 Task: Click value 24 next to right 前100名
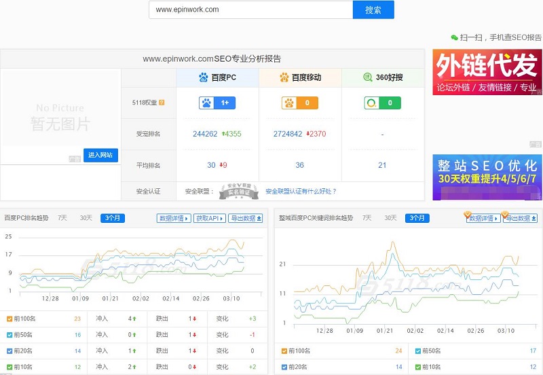point(398,351)
